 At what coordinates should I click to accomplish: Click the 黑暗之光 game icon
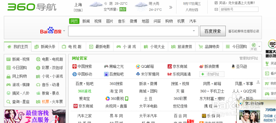tap(106, 67)
